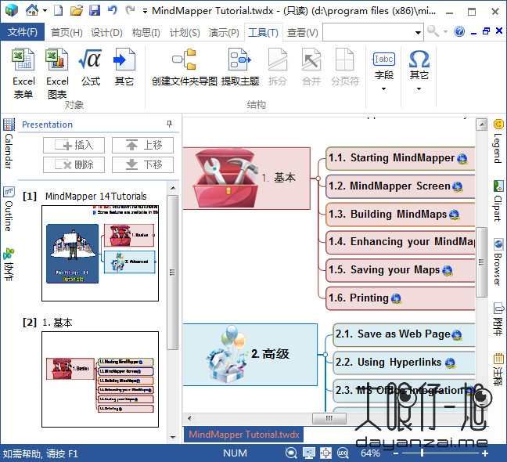Extract topic using 提取主题
Viewport: 507px width, 462px height.
coord(240,67)
